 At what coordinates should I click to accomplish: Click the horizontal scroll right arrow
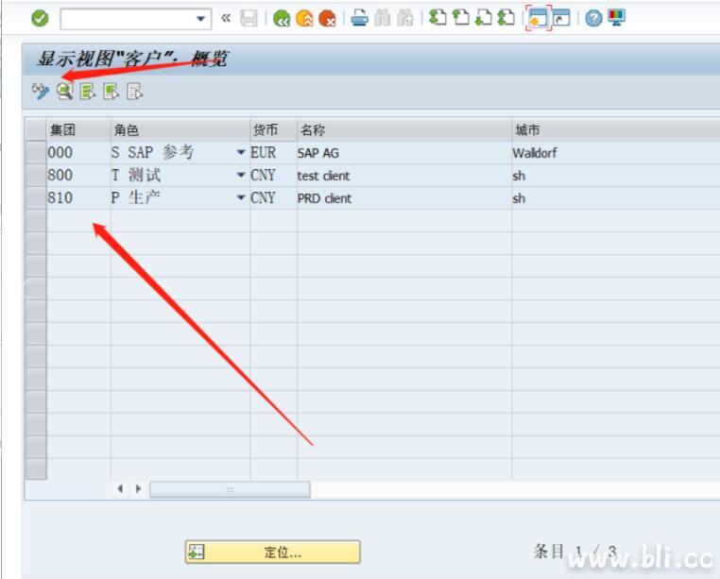coord(138,489)
